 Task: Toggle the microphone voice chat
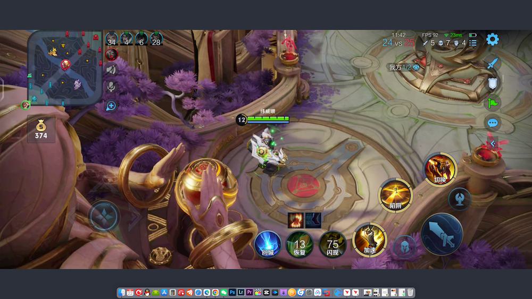111,87
